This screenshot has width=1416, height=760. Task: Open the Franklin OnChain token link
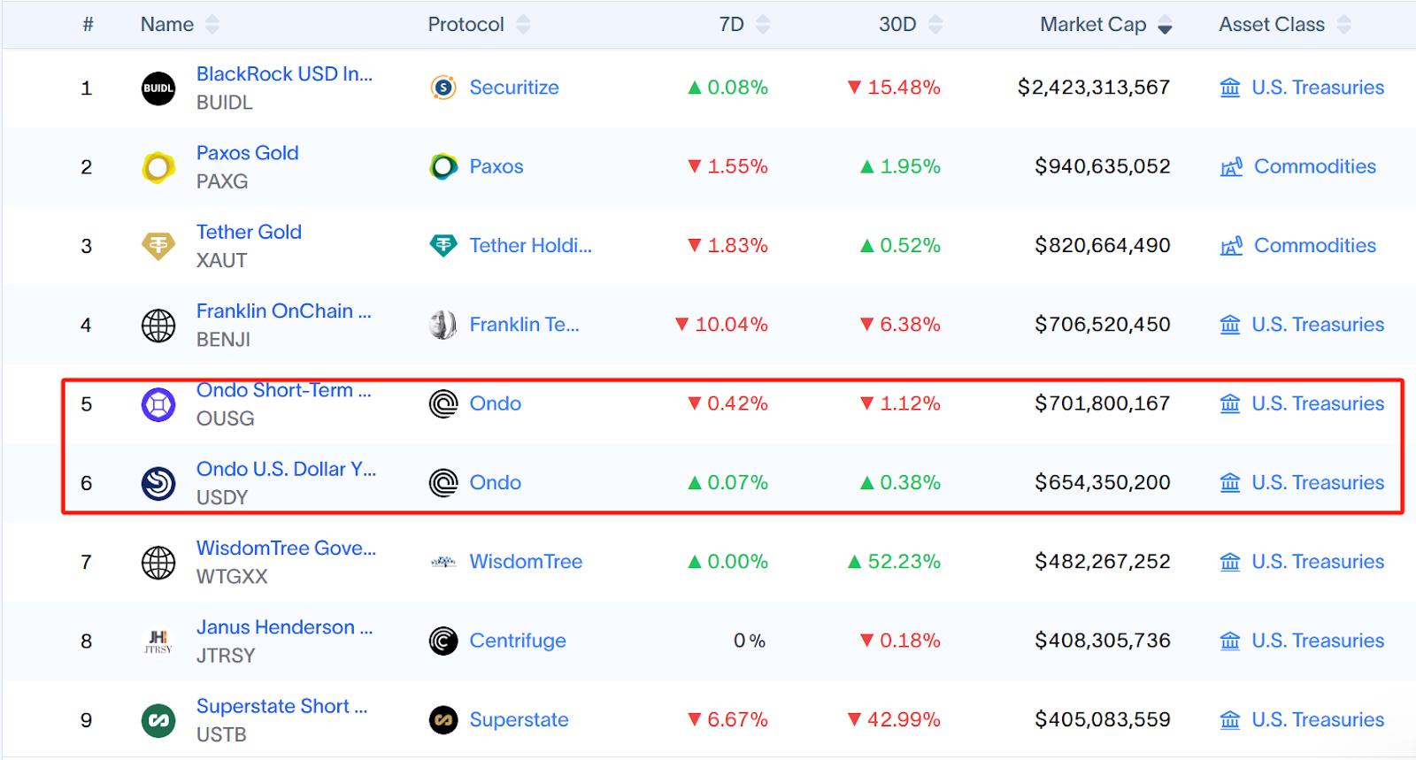[x=283, y=311]
